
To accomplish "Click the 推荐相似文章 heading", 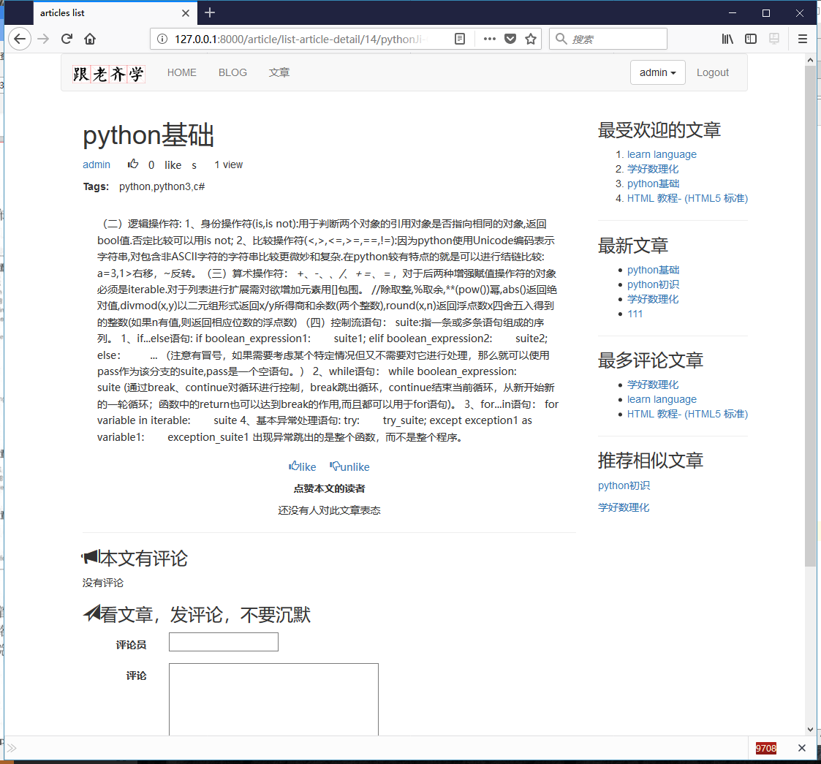I will pos(651,461).
